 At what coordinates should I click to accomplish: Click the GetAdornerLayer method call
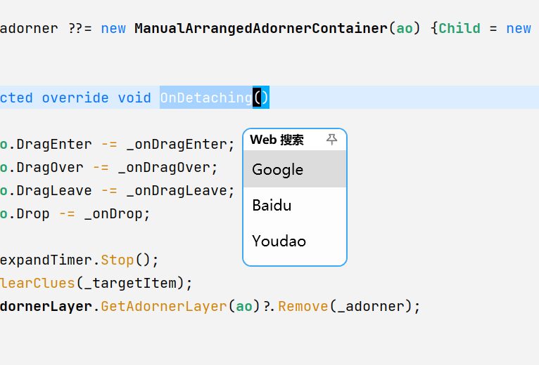pyautogui.click(x=164, y=306)
